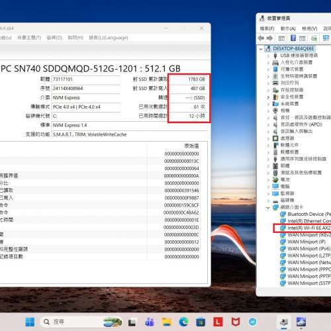The width and height of the screenshot is (331, 331).
Task: Collapse the 網路介面卡 category chevron
Action: click(x=268, y=207)
